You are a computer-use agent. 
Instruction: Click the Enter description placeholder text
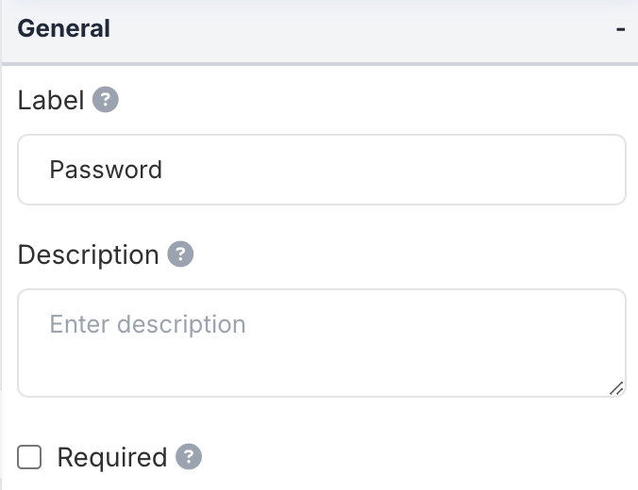[x=147, y=325]
